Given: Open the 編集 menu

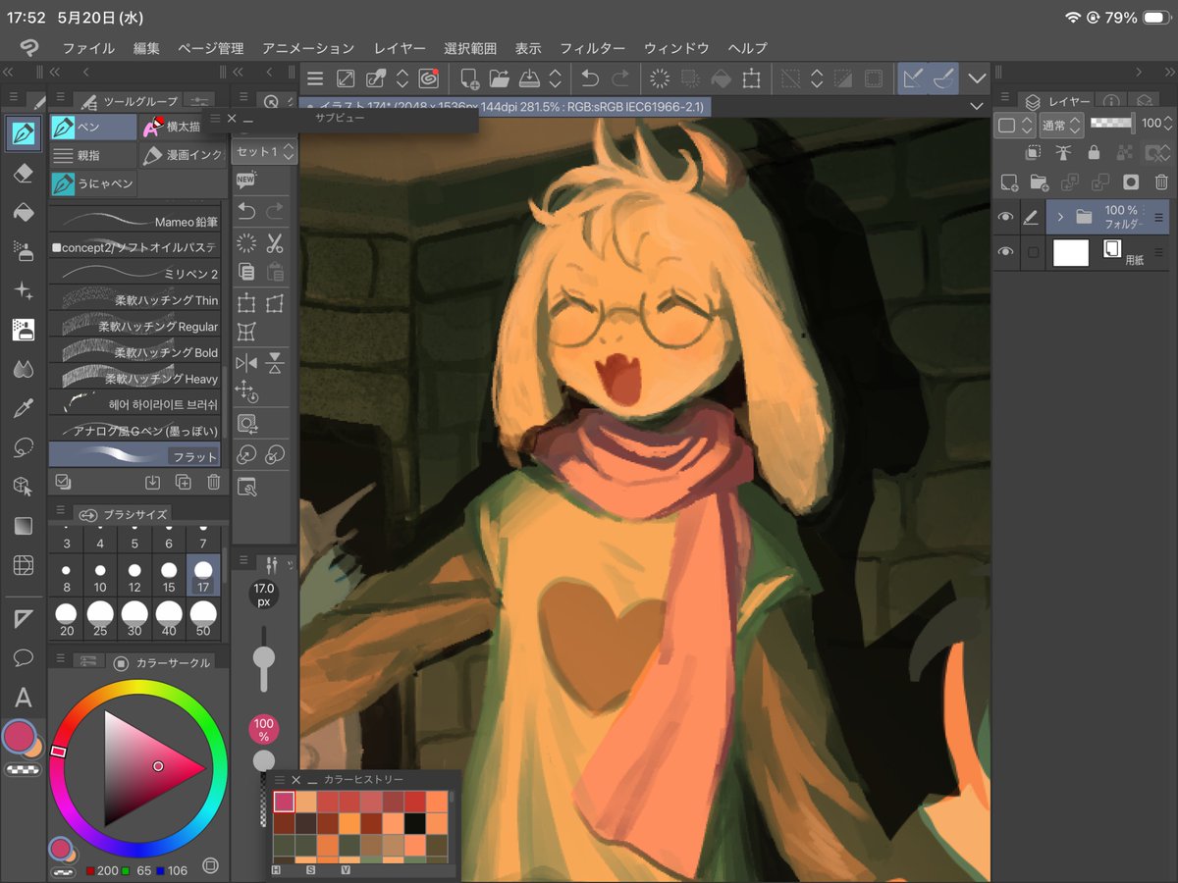Looking at the screenshot, I should click(x=146, y=48).
